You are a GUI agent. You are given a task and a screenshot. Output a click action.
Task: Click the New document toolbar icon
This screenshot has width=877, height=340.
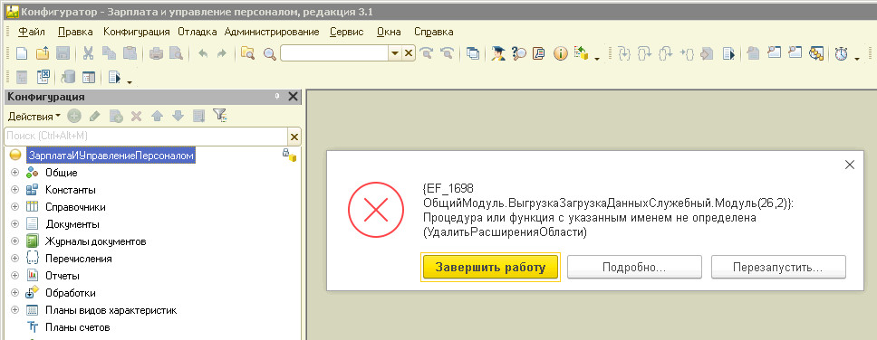click(x=21, y=53)
